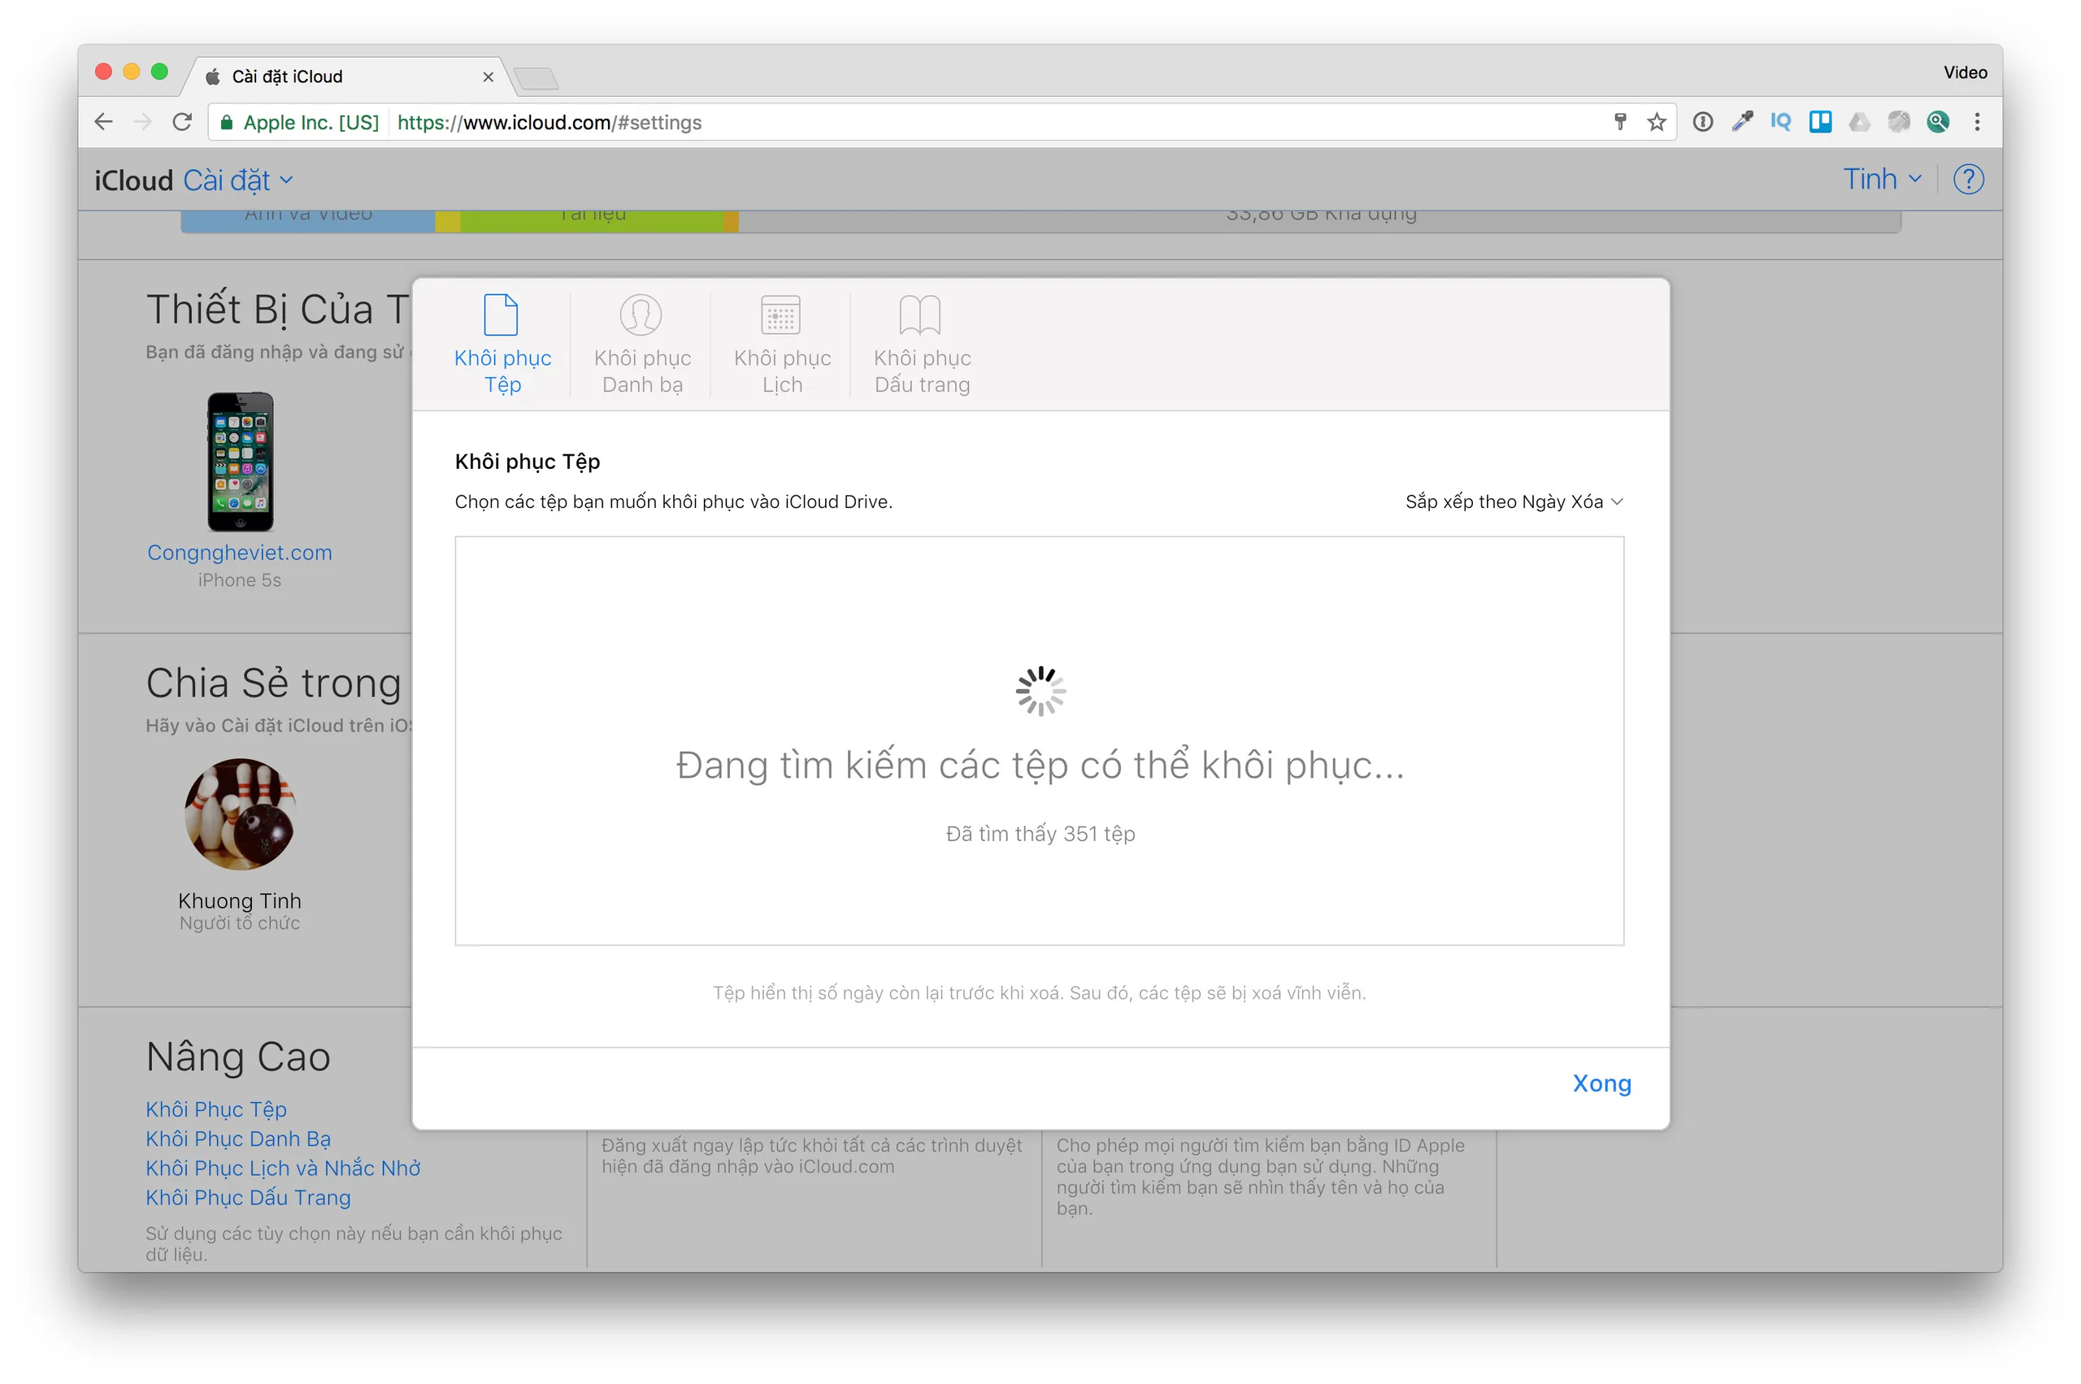Open Khôi Phục Lịch và Nhắc Nhở link
Image resolution: width=2081 pixels, height=1384 pixels.
tap(283, 1168)
